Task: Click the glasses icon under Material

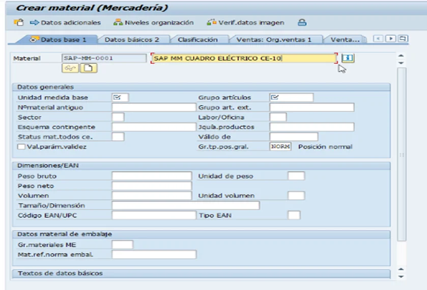Action: 70,68
